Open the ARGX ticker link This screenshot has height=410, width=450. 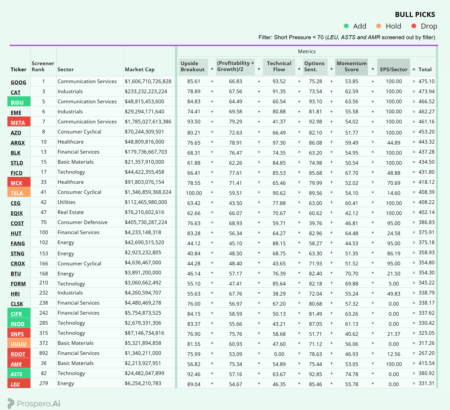[x=17, y=143]
